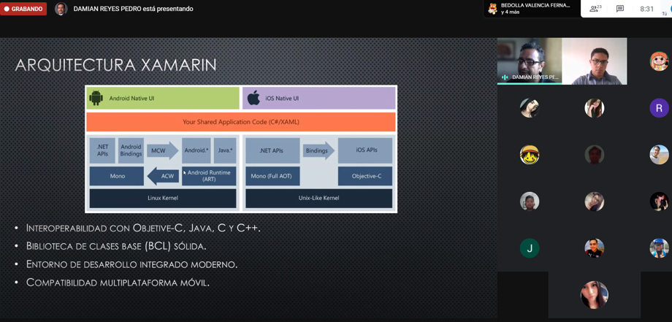672x322 pixels.
Task: Click the 'Mono (Full AOT)' box
Action: 272,176
